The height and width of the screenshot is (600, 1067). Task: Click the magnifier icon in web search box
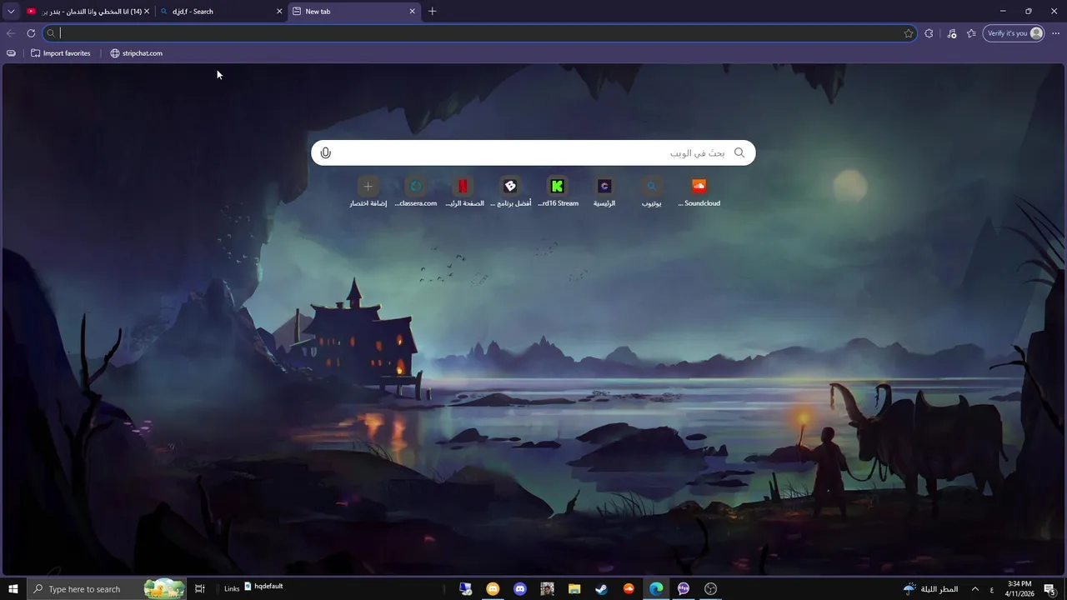[x=739, y=152]
